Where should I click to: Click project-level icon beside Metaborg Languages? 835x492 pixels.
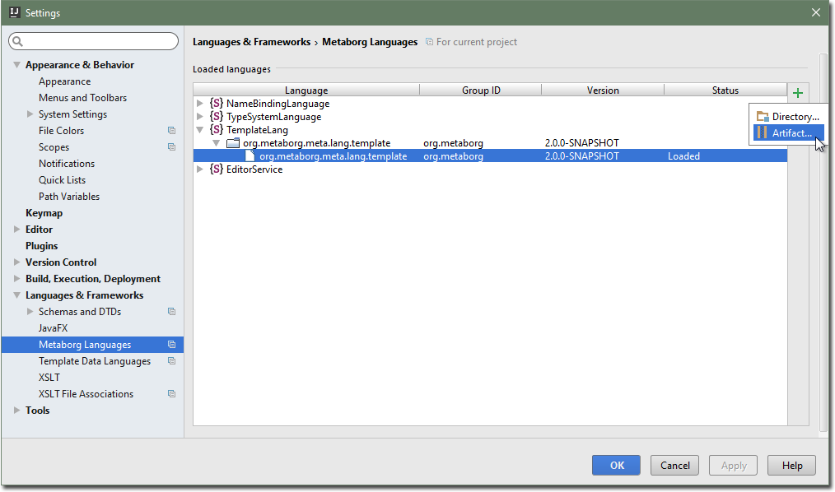tap(171, 345)
